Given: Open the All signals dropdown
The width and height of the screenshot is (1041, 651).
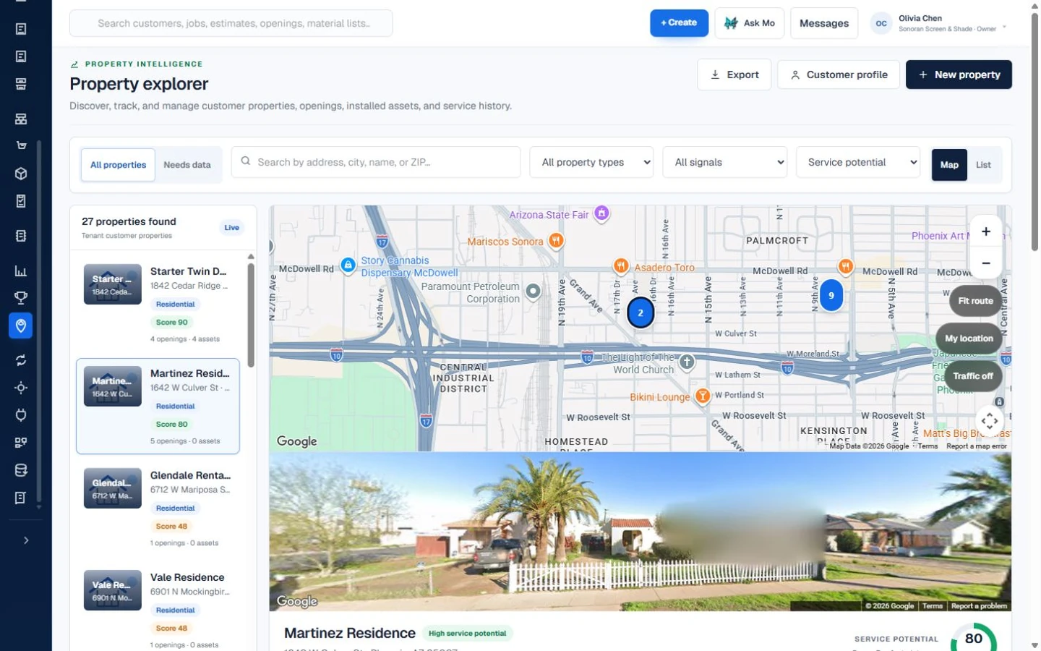Looking at the screenshot, I should point(725,162).
